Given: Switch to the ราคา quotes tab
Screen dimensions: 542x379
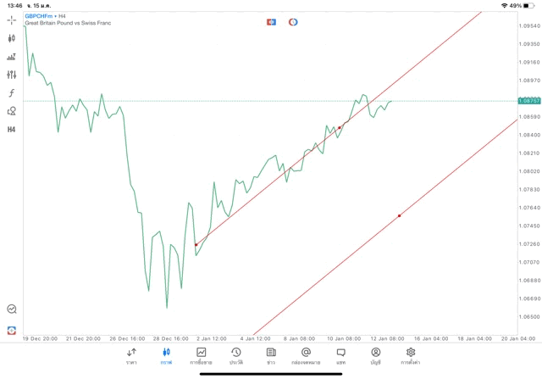Looking at the screenshot, I should tap(131, 356).
